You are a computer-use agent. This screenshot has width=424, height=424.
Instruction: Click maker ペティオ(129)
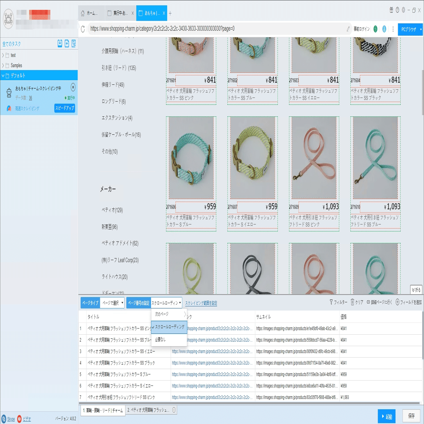tap(112, 210)
